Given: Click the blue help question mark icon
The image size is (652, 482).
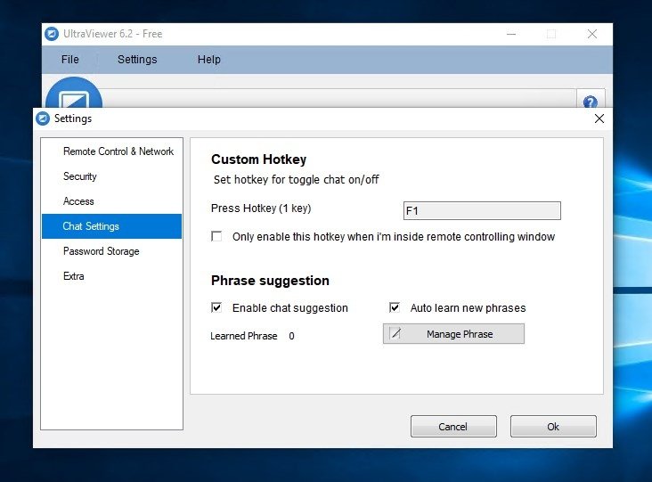Looking at the screenshot, I should [x=591, y=101].
